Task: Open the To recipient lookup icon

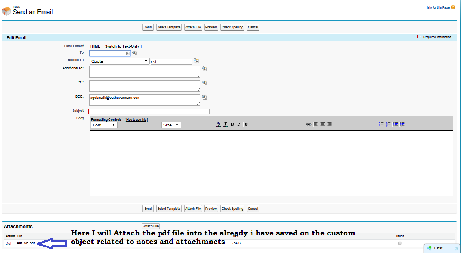Action: point(134,52)
